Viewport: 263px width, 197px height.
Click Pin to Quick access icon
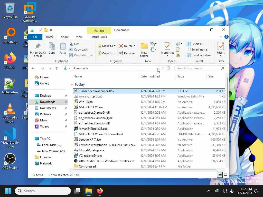coord(38,46)
